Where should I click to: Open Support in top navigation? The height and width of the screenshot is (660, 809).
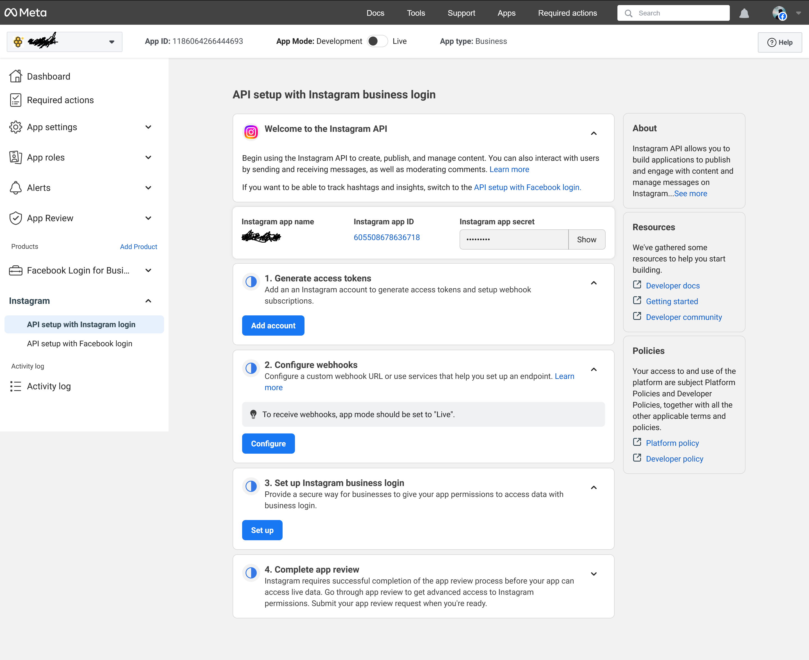(461, 13)
